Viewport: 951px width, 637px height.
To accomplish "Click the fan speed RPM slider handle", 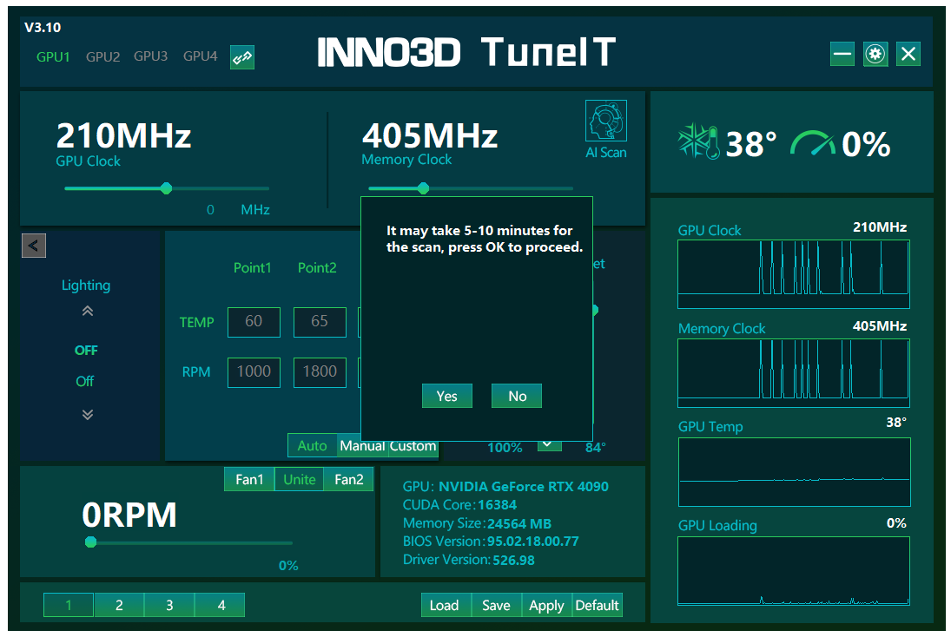I will pos(91,542).
